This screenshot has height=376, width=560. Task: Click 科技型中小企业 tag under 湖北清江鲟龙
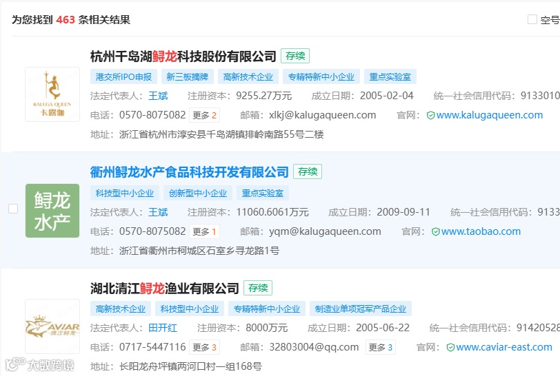(189, 309)
